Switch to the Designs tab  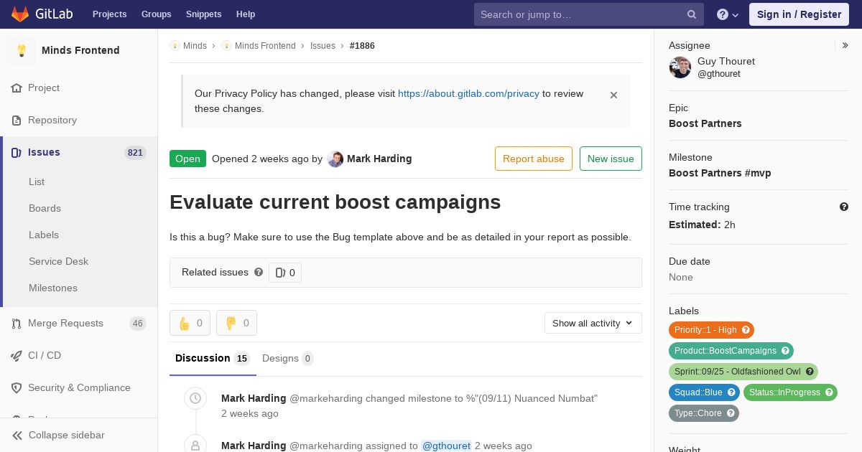point(287,358)
